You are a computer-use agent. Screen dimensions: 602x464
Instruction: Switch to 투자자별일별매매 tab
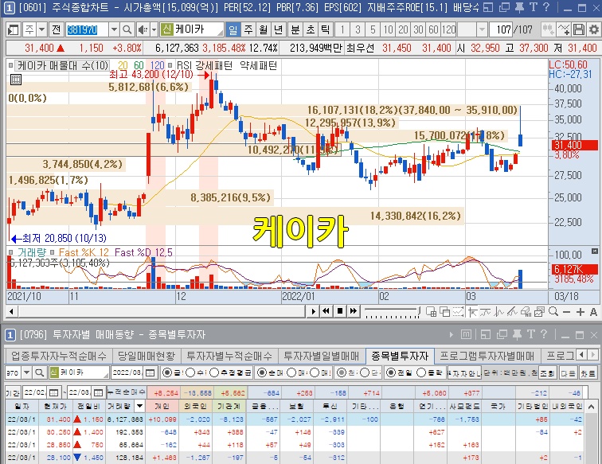click(322, 356)
